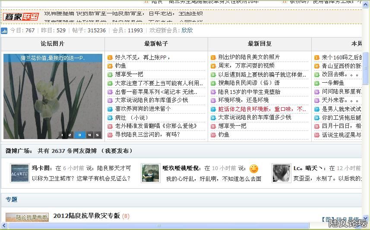Switch slideshow to image 1
This screenshot has width=370, height=230.
coord(63,135)
